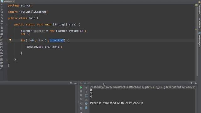Click the Dump threads icon
Viewport: 201px width, 113px height.
(x=81, y=99)
